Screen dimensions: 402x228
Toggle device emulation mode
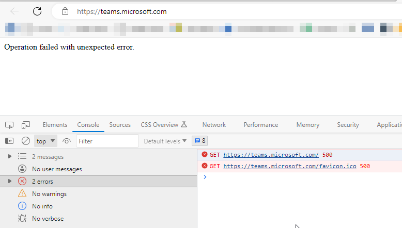26,125
